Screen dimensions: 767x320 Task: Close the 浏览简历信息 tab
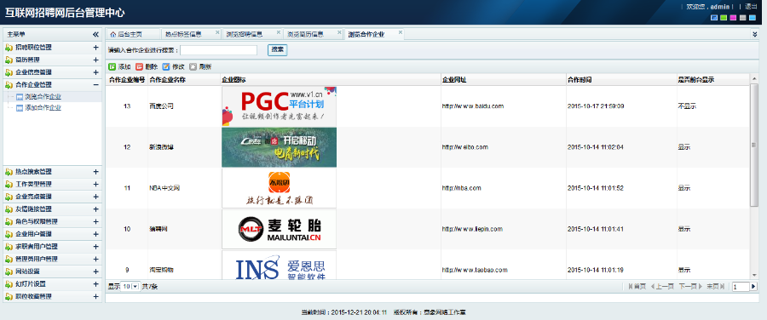click(x=339, y=32)
